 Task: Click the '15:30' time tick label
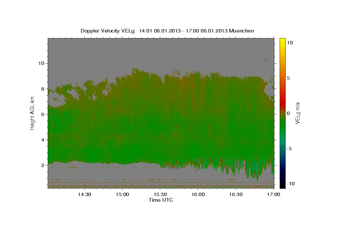click(160, 195)
